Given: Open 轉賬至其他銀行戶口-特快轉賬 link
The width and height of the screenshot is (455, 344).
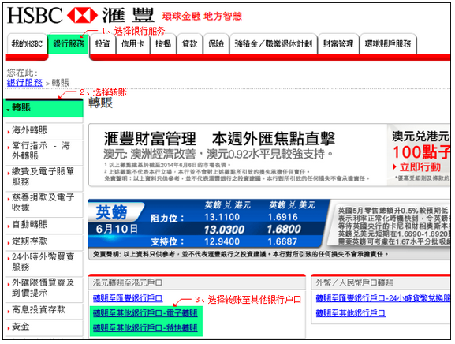Looking at the screenshot, I should [145, 328].
